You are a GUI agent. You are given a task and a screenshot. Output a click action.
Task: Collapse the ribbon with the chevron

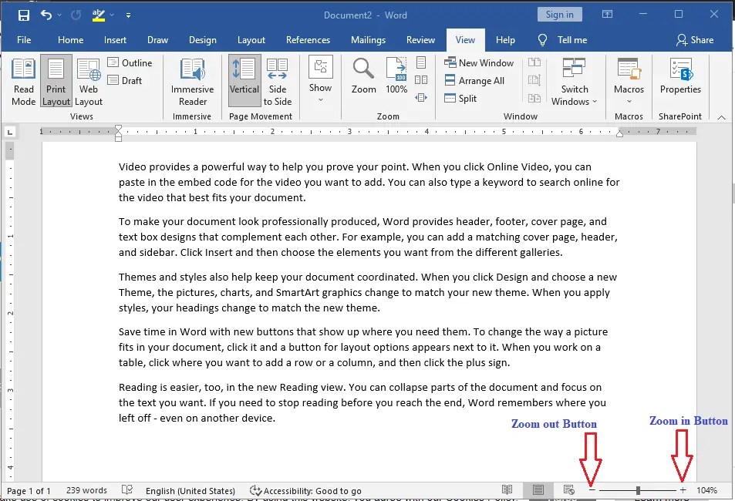tap(721, 117)
